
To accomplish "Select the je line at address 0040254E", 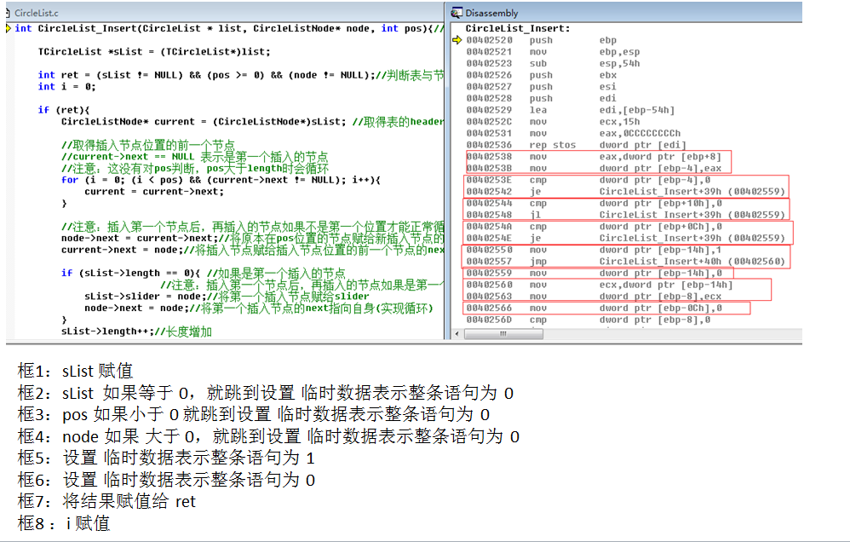I will click(x=625, y=238).
